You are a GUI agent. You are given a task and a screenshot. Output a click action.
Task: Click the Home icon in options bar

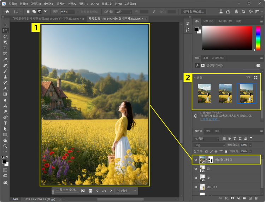click(x=7, y=12)
